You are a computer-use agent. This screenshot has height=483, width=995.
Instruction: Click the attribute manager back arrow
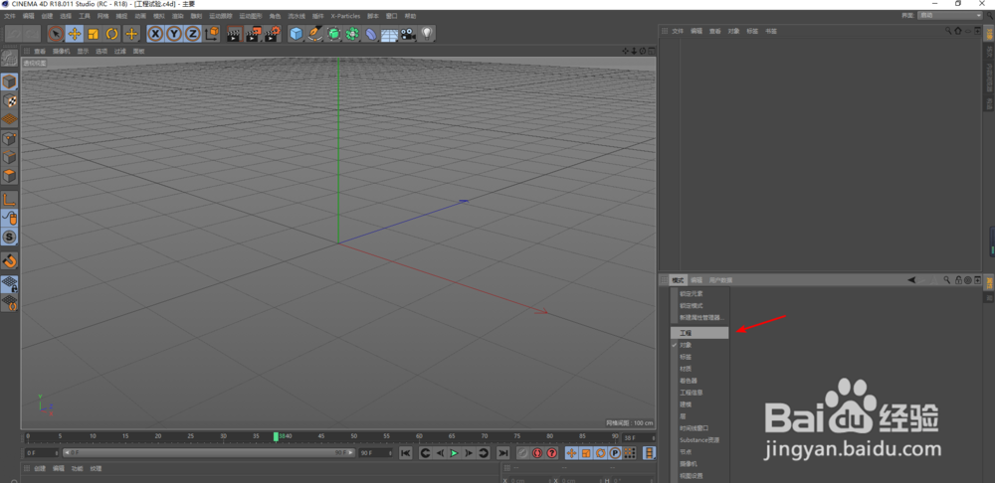coord(911,280)
